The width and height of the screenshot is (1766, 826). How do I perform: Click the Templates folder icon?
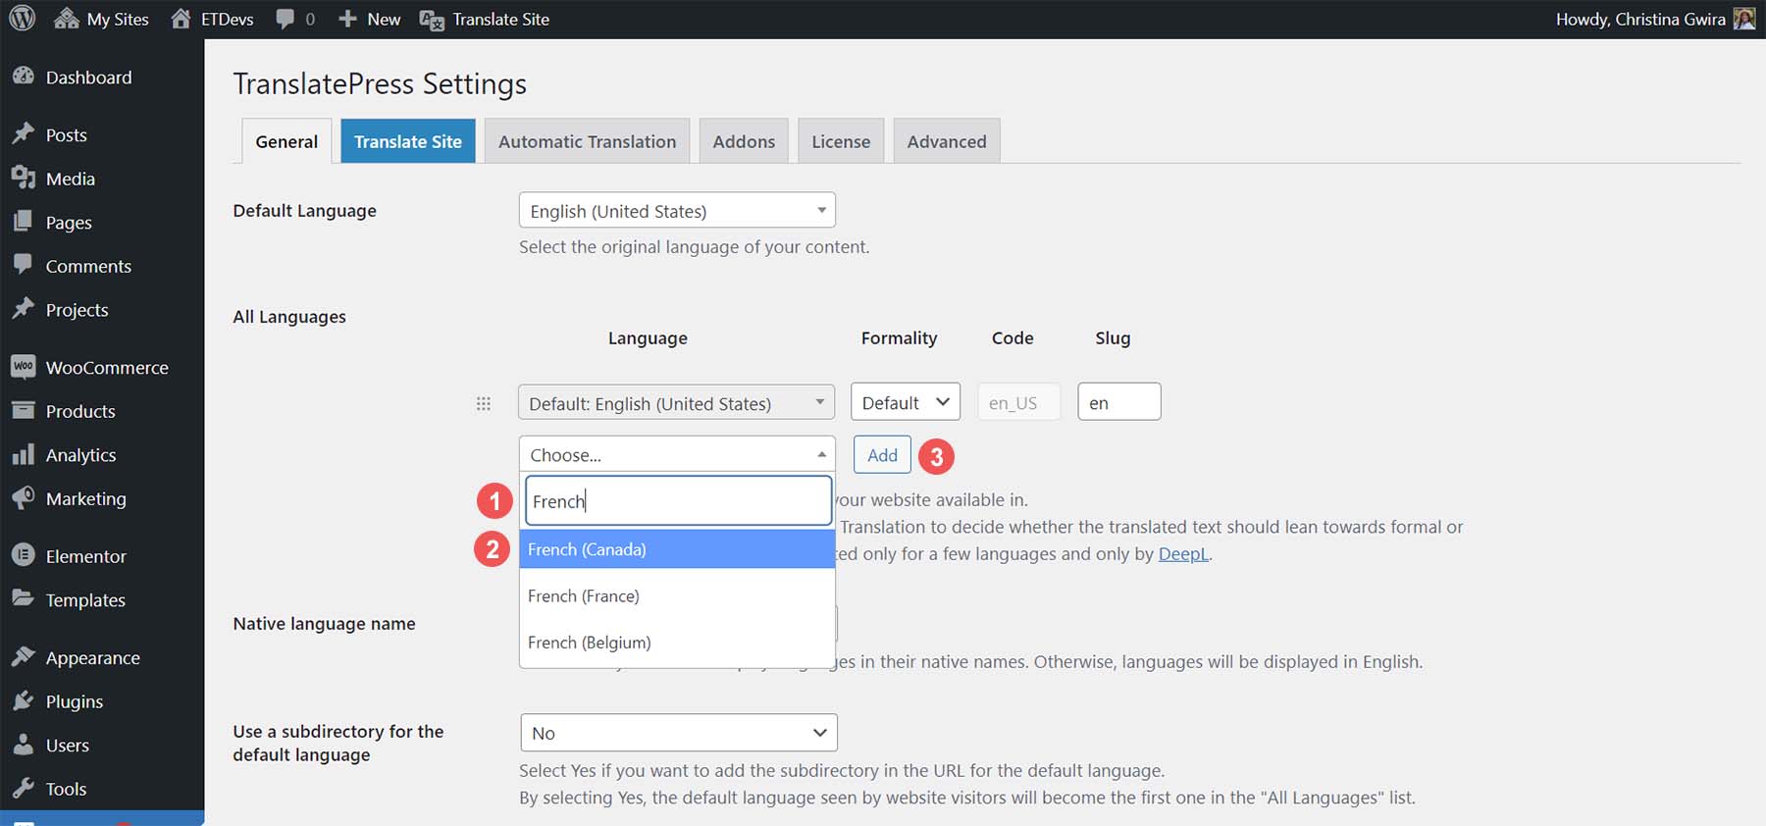(x=24, y=598)
